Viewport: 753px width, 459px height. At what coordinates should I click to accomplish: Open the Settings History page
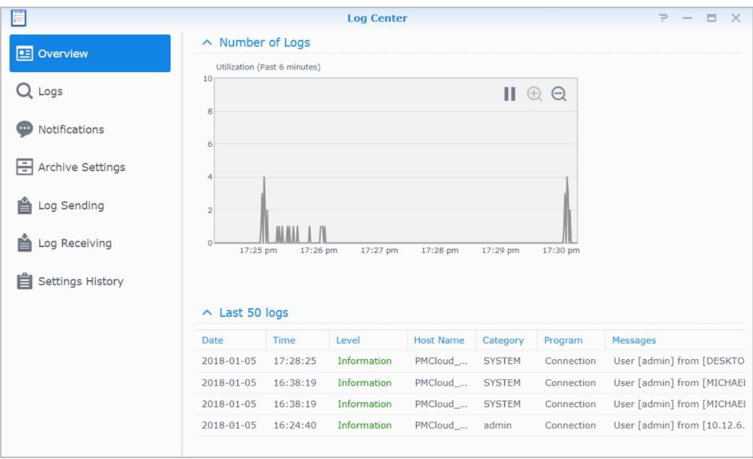pyautogui.click(x=90, y=281)
